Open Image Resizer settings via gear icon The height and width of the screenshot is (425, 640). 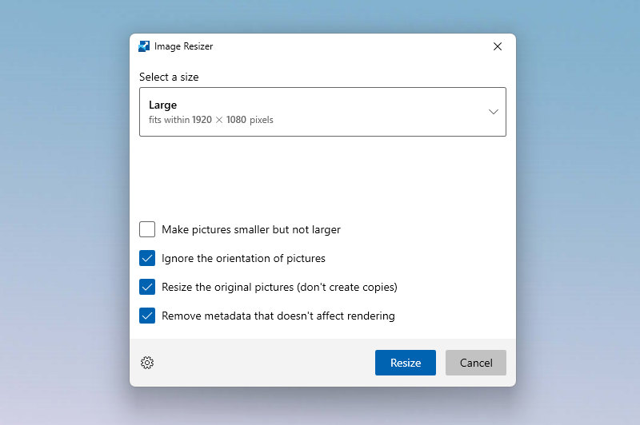pos(147,363)
